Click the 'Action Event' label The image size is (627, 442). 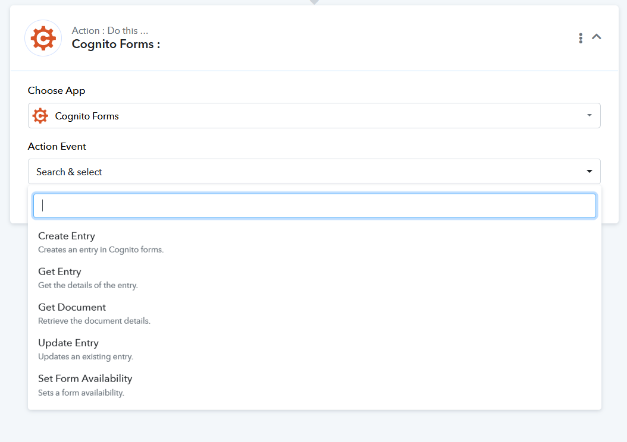57,147
